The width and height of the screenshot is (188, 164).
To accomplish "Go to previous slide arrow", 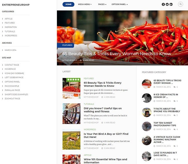I will 172,60.
